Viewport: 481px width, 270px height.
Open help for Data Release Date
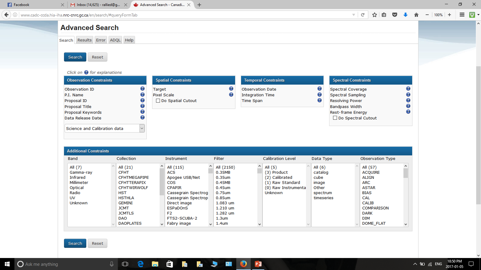click(142, 118)
